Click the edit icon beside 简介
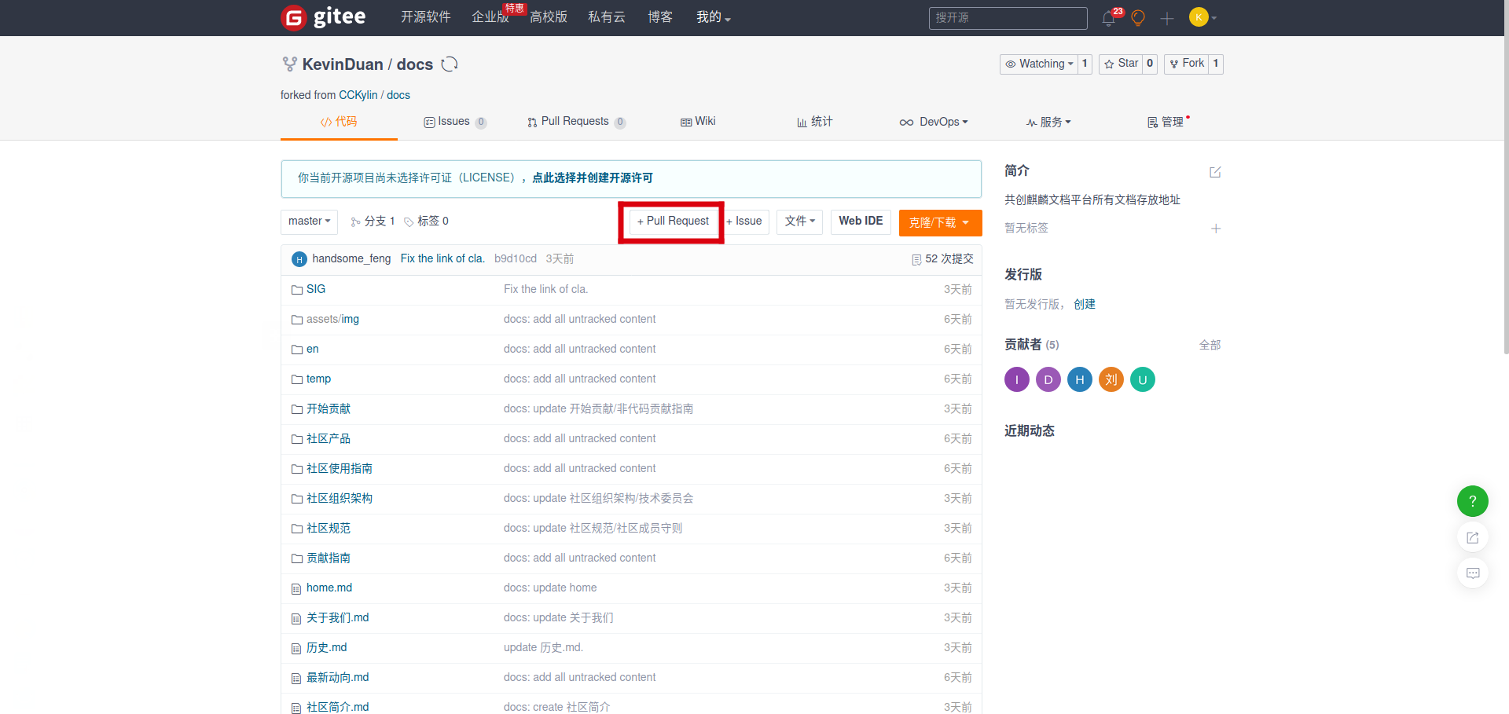1509x714 pixels. point(1215,172)
